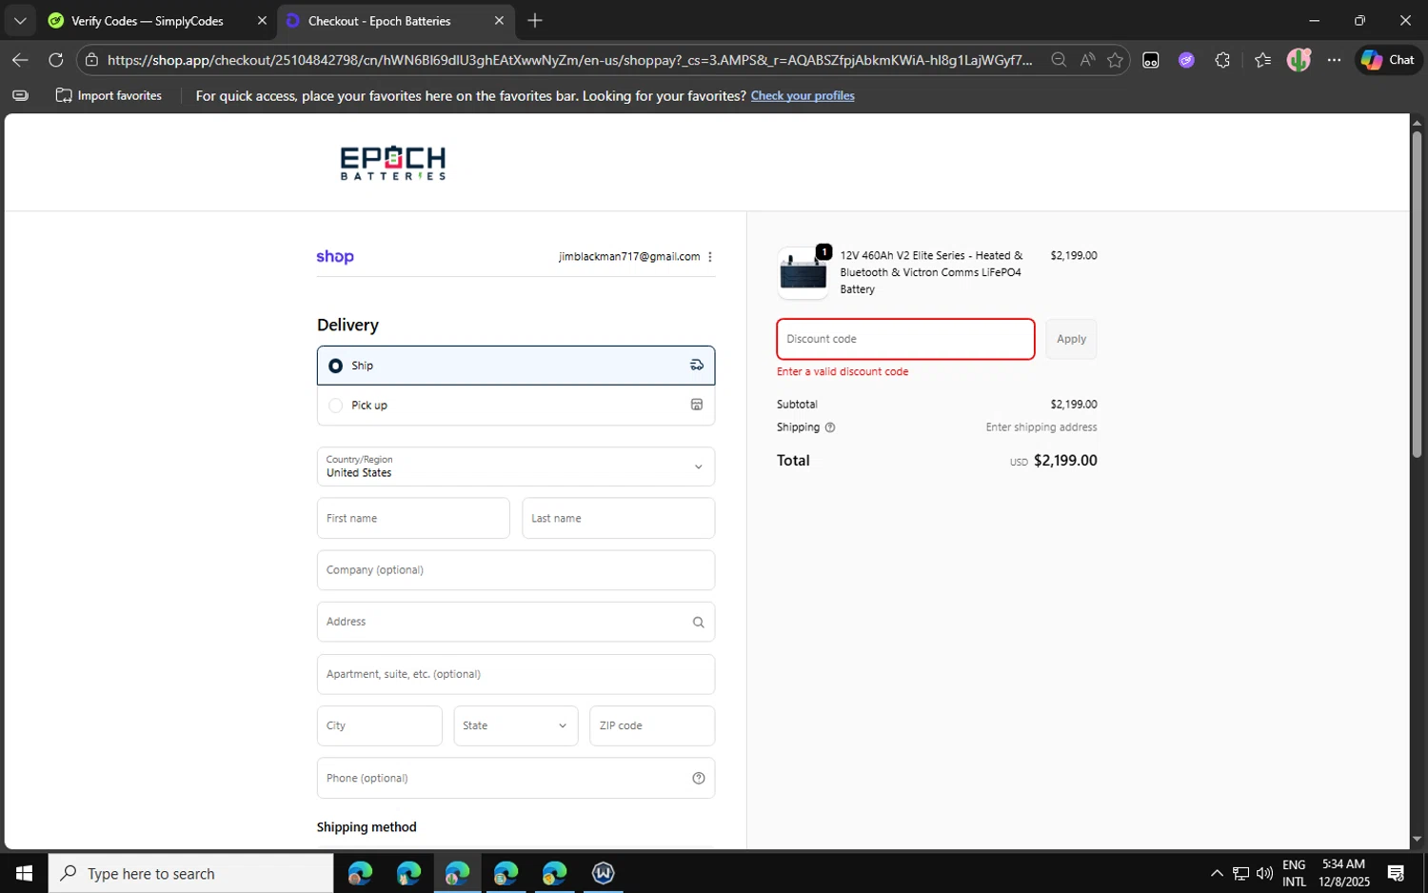Click the Shop logo
1428x893 pixels.
point(335,256)
